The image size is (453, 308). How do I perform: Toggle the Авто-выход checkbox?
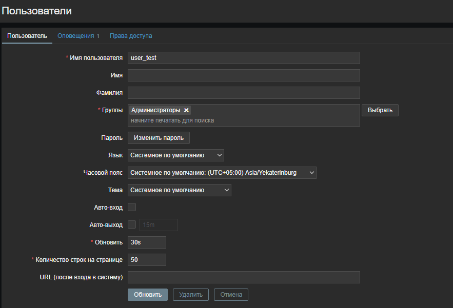click(132, 224)
